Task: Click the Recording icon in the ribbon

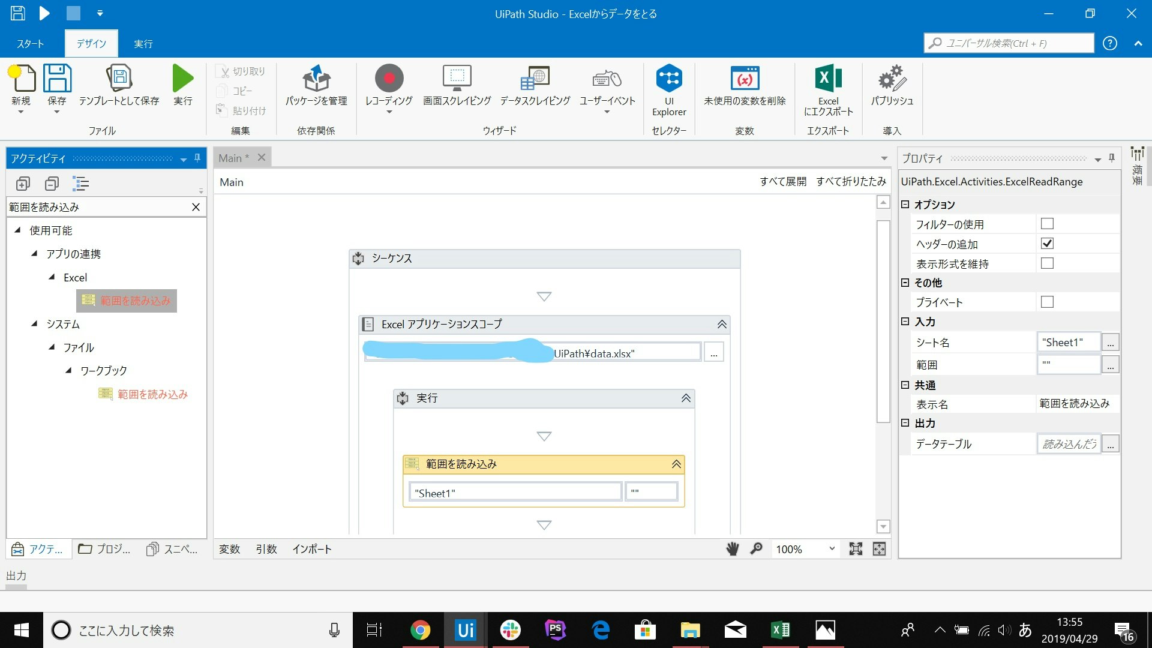Action: [x=389, y=79]
